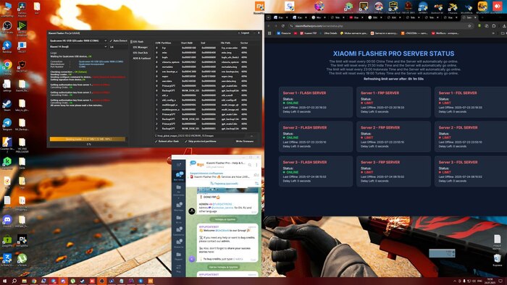Image resolution: width=507 pixels, height=285 pixels.
Task: Switch to the ADB & Fastboot tab
Action: 142,59
